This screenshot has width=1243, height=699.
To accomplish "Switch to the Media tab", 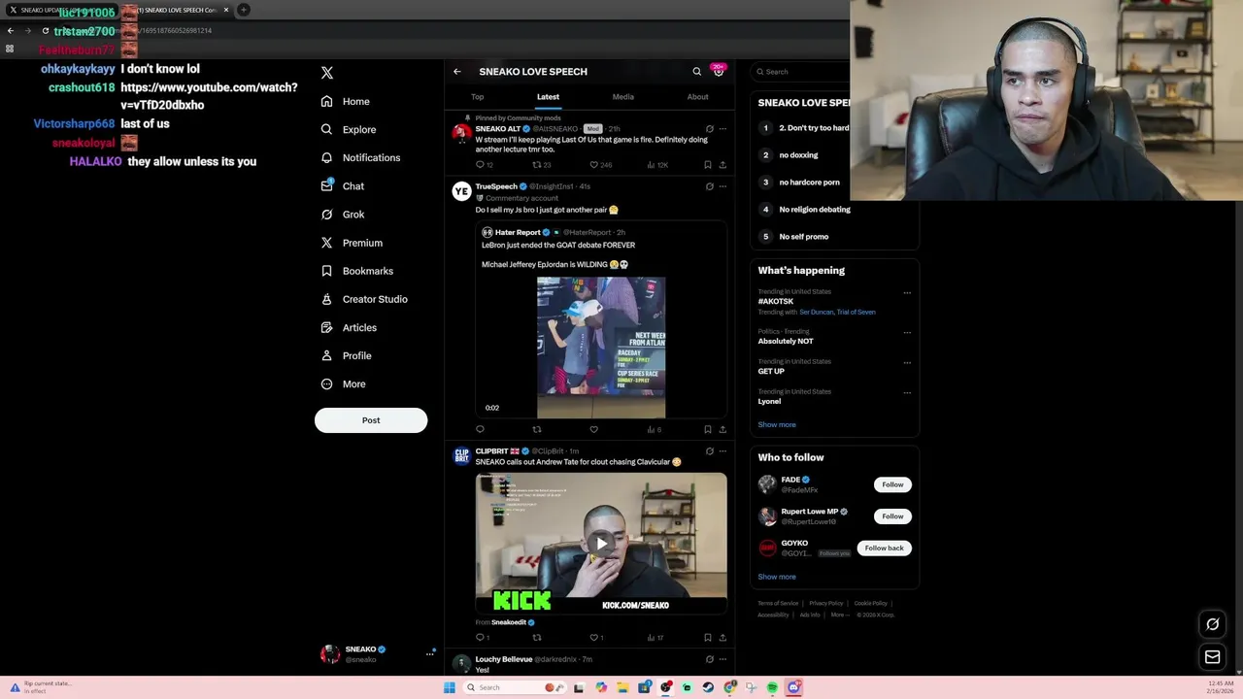I will [x=623, y=97].
